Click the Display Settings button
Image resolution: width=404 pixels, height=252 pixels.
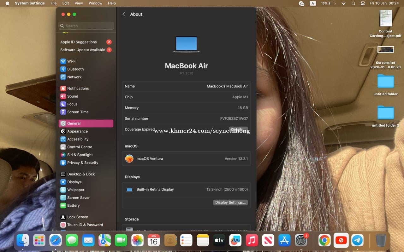[230, 203]
